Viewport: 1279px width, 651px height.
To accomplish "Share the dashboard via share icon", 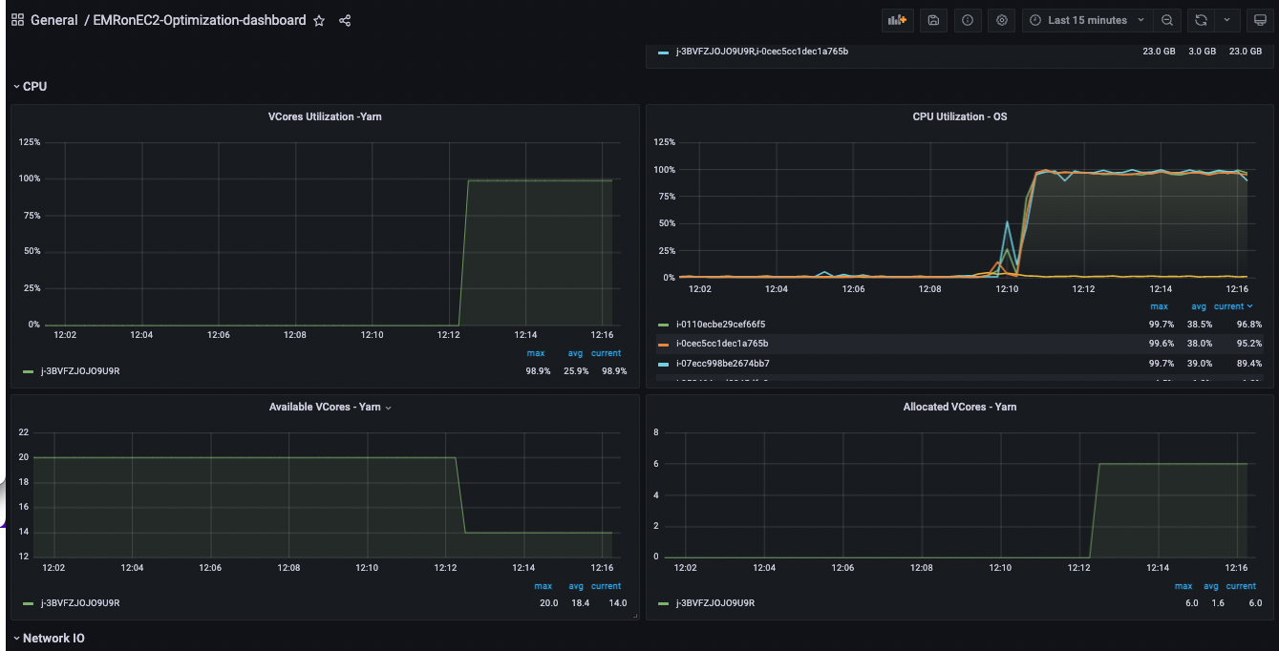I will pyautogui.click(x=345, y=20).
